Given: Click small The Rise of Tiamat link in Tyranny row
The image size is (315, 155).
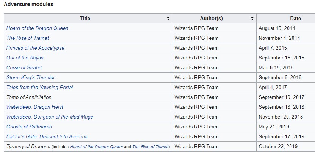Looking at the screenshot, I should (150, 147).
